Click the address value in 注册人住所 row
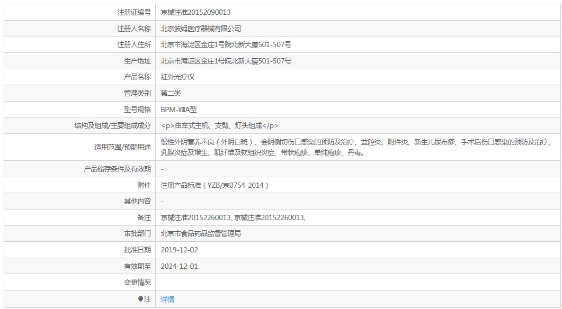 226,45
